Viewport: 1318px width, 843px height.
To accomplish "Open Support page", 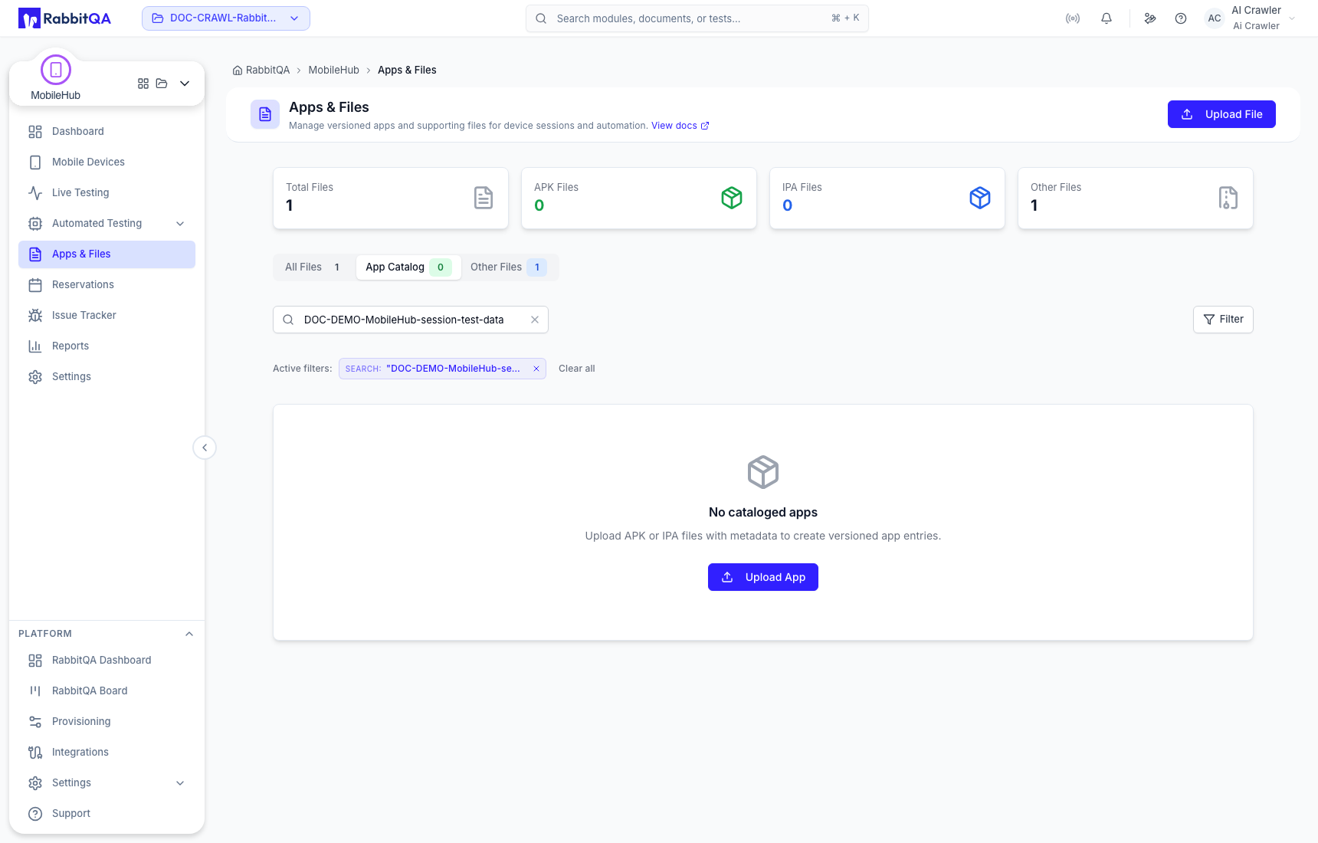I will pos(107,813).
